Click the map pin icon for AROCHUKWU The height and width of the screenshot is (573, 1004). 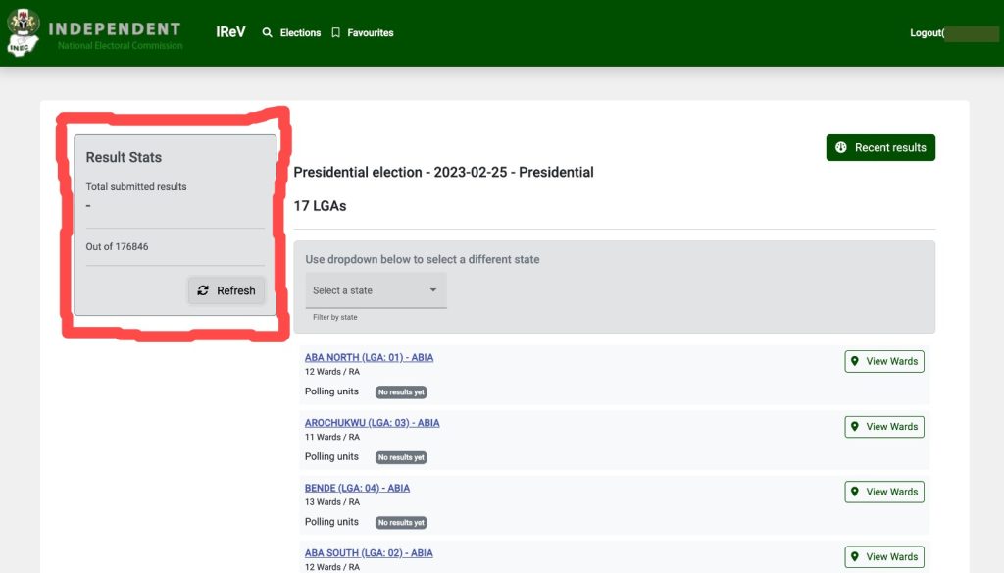click(855, 427)
